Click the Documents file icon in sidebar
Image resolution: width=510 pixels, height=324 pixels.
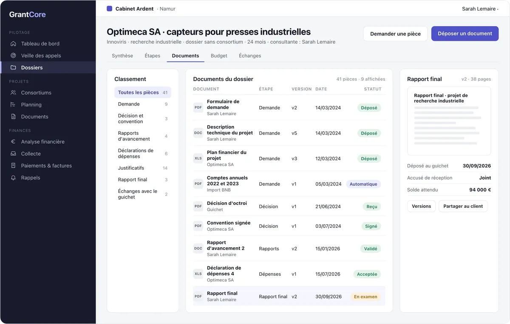(13, 117)
